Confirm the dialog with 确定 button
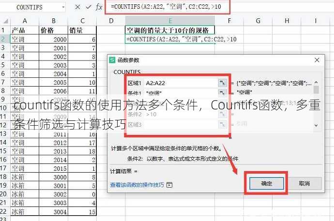The height and width of the screenshot is (221, 334). pyautogui.click(x=267, y=183)
